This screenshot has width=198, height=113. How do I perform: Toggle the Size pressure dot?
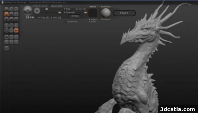coord(64,9)
